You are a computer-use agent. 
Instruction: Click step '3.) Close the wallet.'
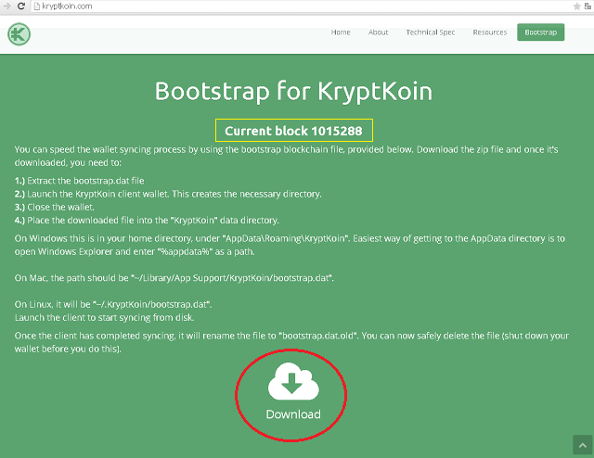(55, 207)
